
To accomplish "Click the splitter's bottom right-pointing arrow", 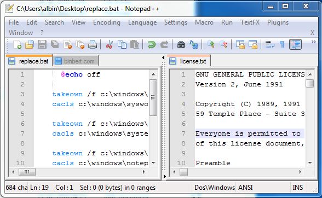I will click(x=164, y=176).
